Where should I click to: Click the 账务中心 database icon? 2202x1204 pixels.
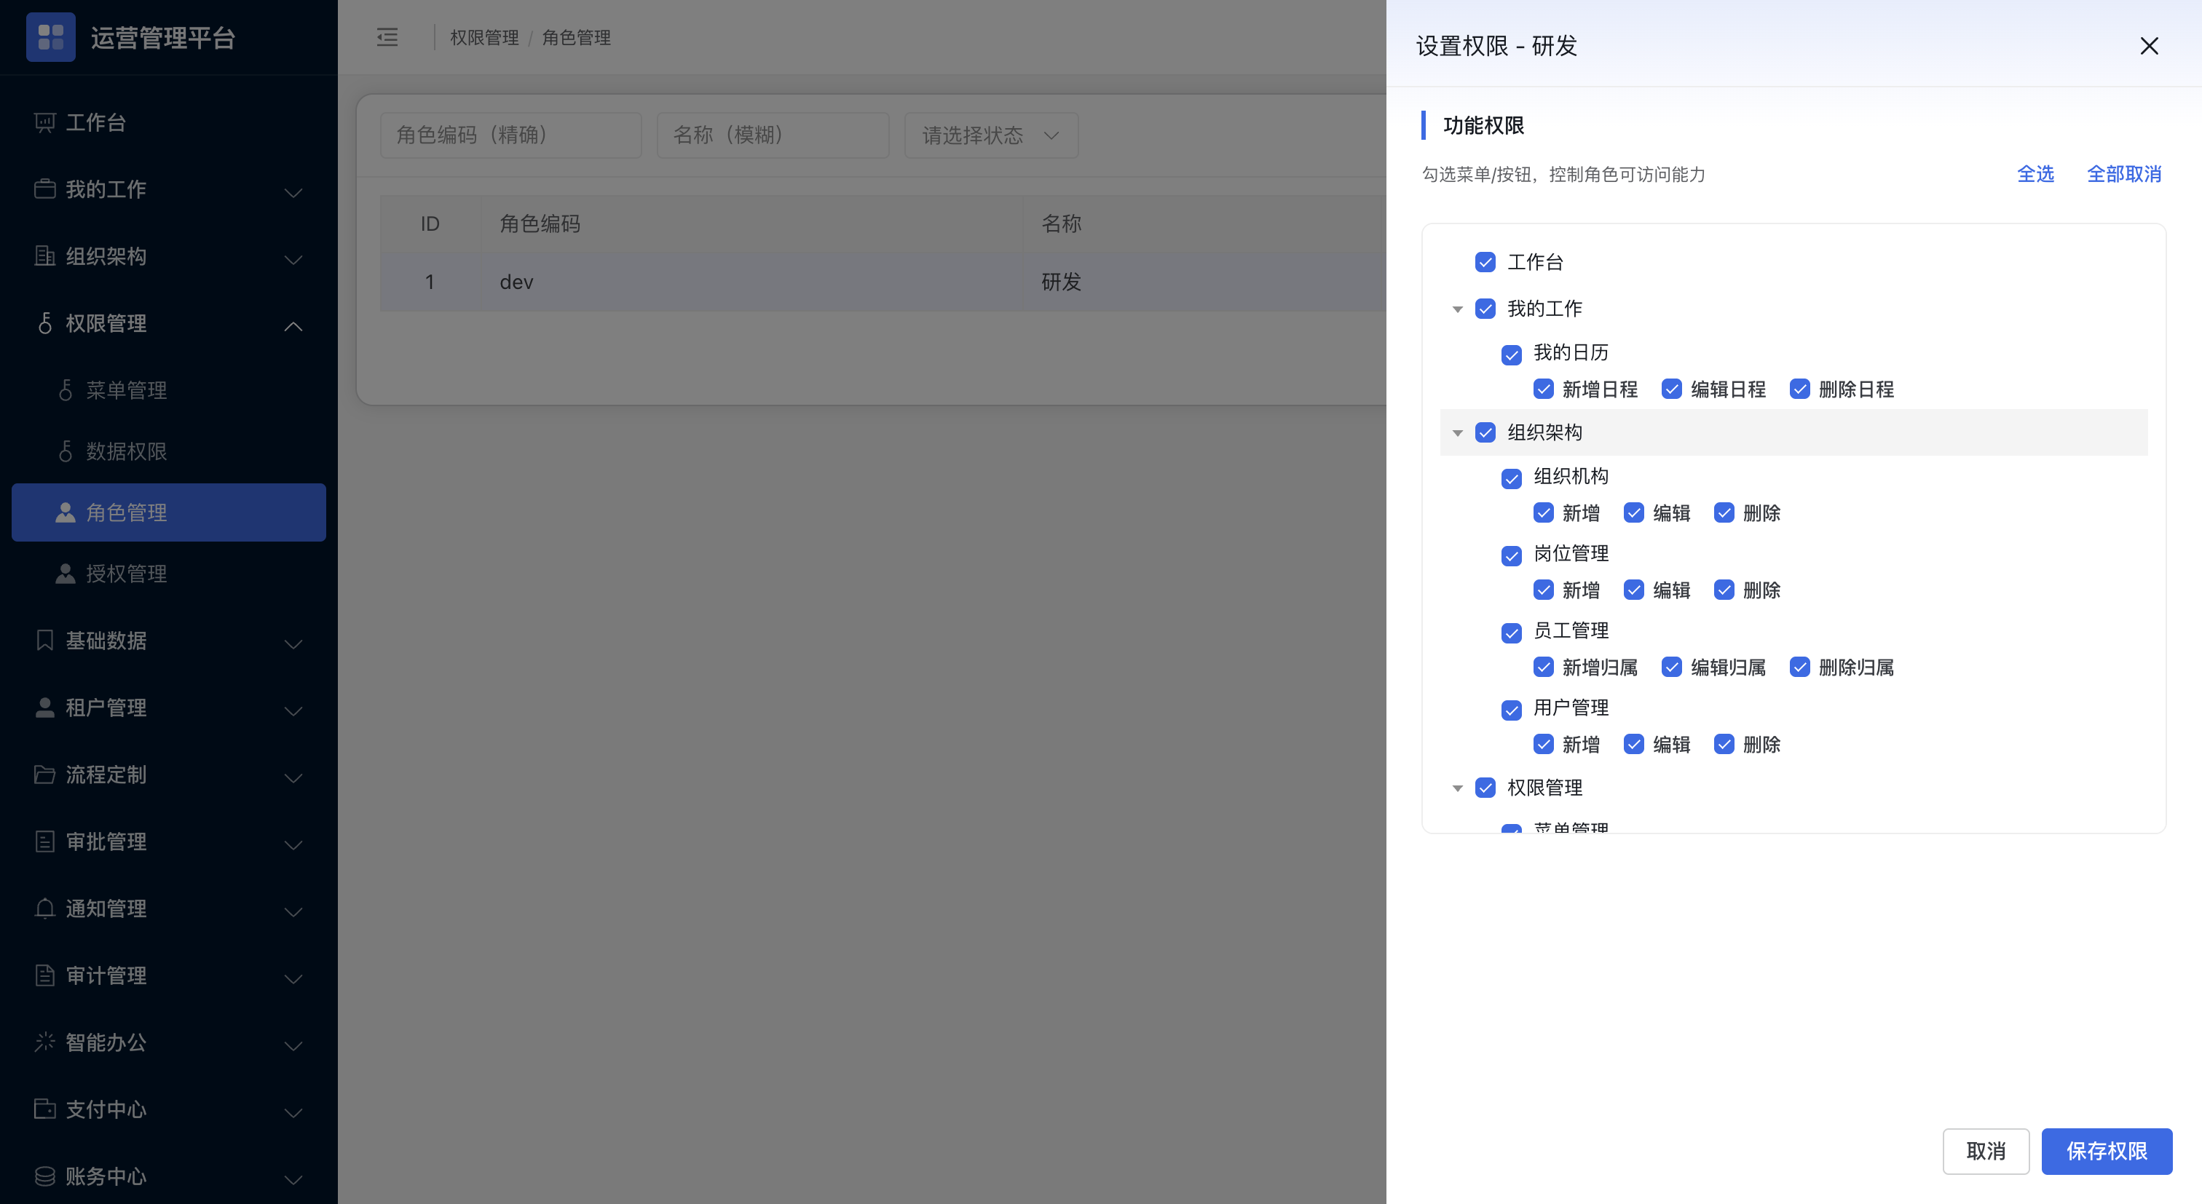coord(44,1176)
